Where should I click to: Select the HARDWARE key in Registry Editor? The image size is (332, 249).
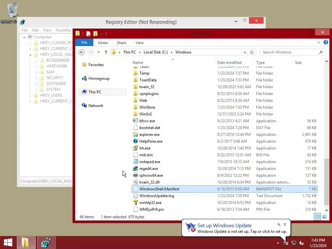[x=56, y=66]
